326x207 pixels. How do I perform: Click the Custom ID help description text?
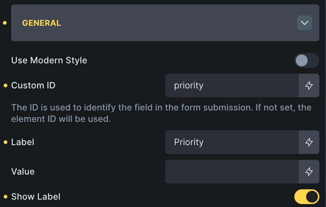(x=161, y=113)
